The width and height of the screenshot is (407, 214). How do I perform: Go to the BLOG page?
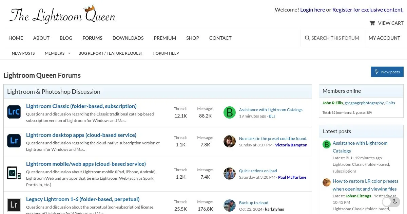tap(66, 38)
